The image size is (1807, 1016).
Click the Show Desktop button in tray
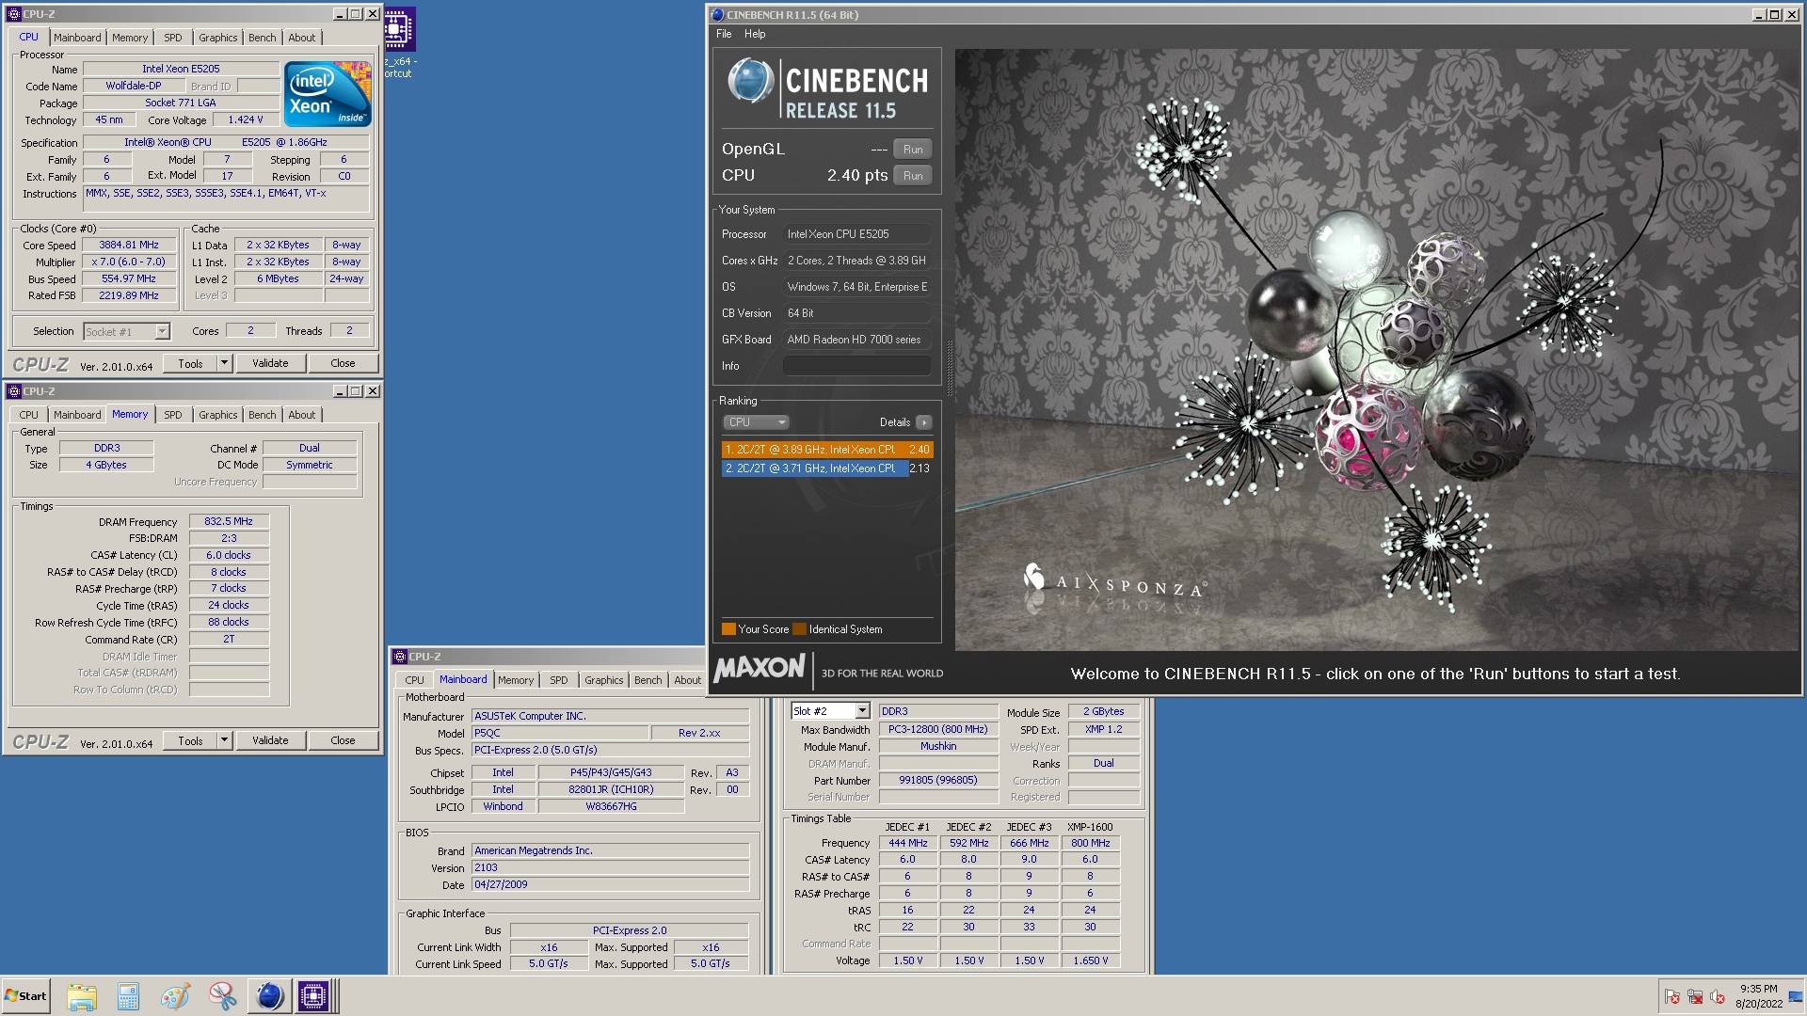[1796, 996]
